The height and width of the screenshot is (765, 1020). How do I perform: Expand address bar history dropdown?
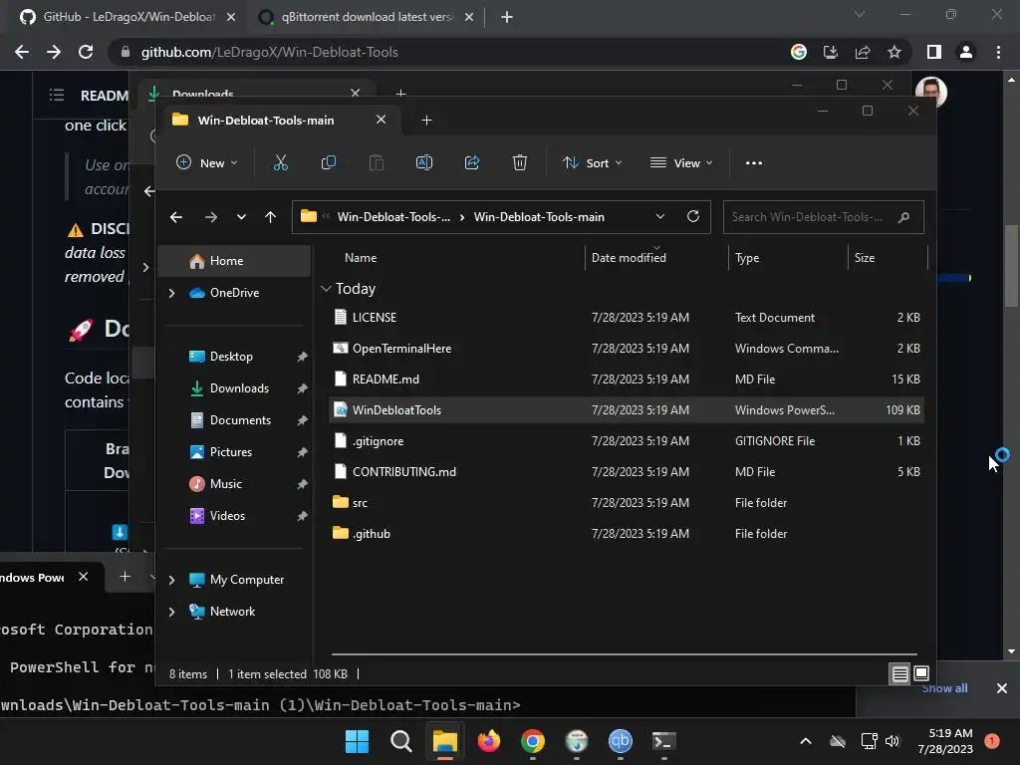click(660, 216)
